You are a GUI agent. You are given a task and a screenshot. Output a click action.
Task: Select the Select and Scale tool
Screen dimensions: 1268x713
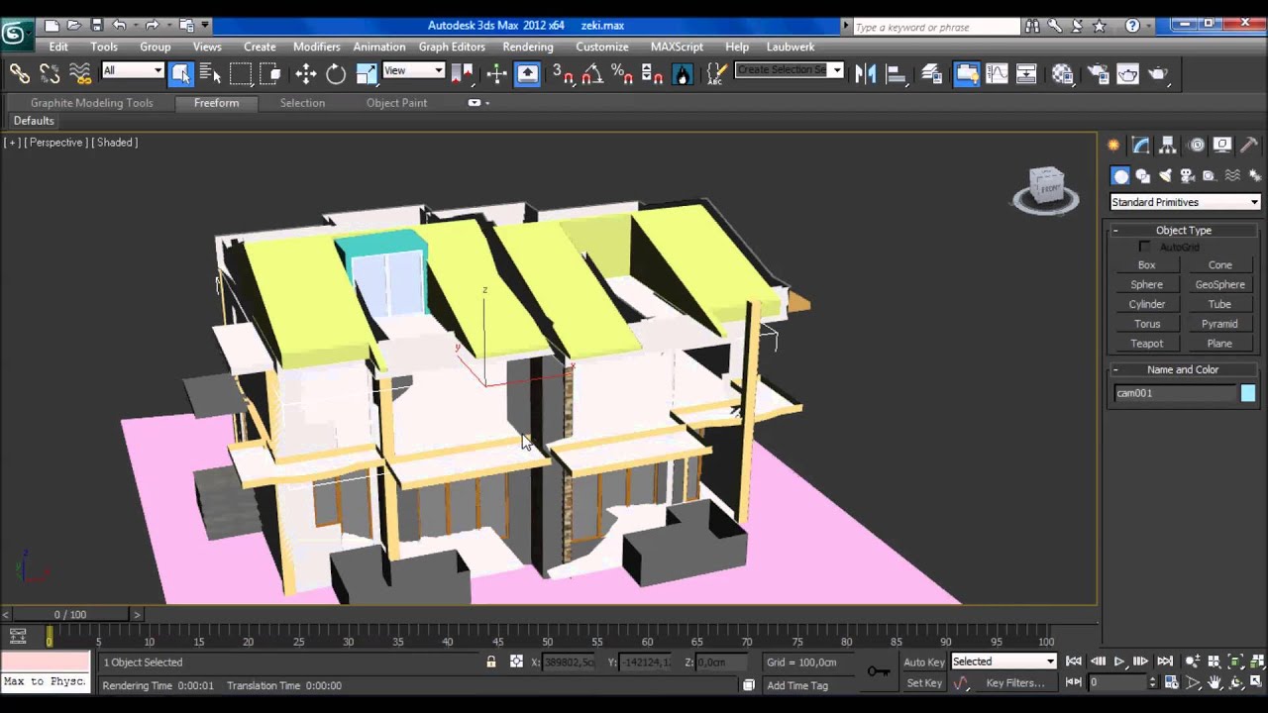tap(367, 73)
